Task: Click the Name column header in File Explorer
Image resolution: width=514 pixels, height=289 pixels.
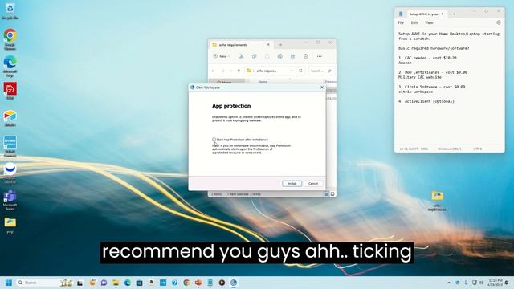Action: (263, 82)
